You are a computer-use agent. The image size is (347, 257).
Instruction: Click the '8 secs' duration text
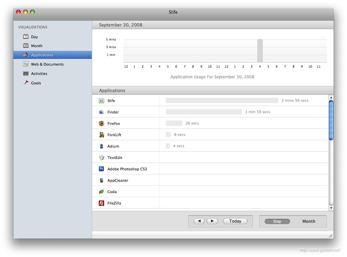click(180, 134)
